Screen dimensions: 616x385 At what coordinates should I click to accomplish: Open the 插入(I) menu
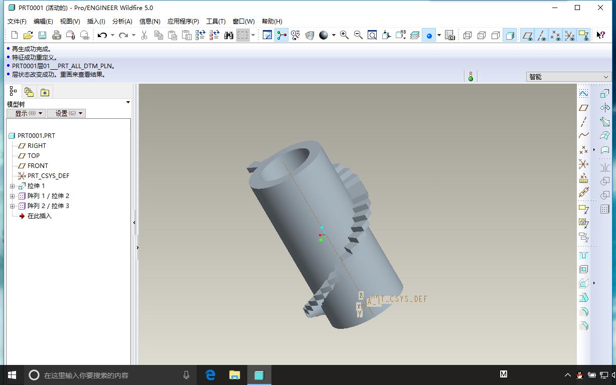tap(96, 21)
